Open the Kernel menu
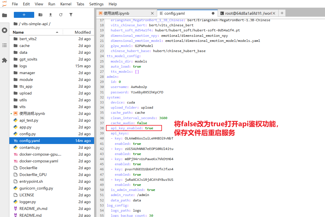325x217 pixels. [66, 4]
